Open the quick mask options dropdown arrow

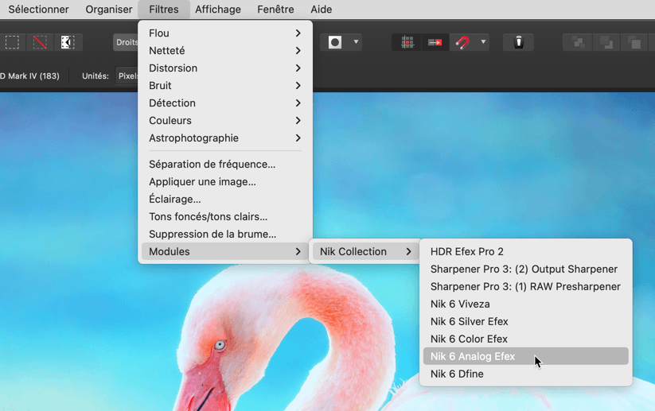pyautogui.click(x=356, y=42)
